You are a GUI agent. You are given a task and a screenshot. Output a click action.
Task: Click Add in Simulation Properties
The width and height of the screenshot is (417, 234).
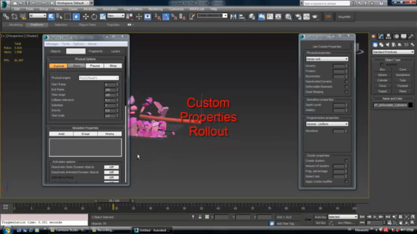pos(61,134)
